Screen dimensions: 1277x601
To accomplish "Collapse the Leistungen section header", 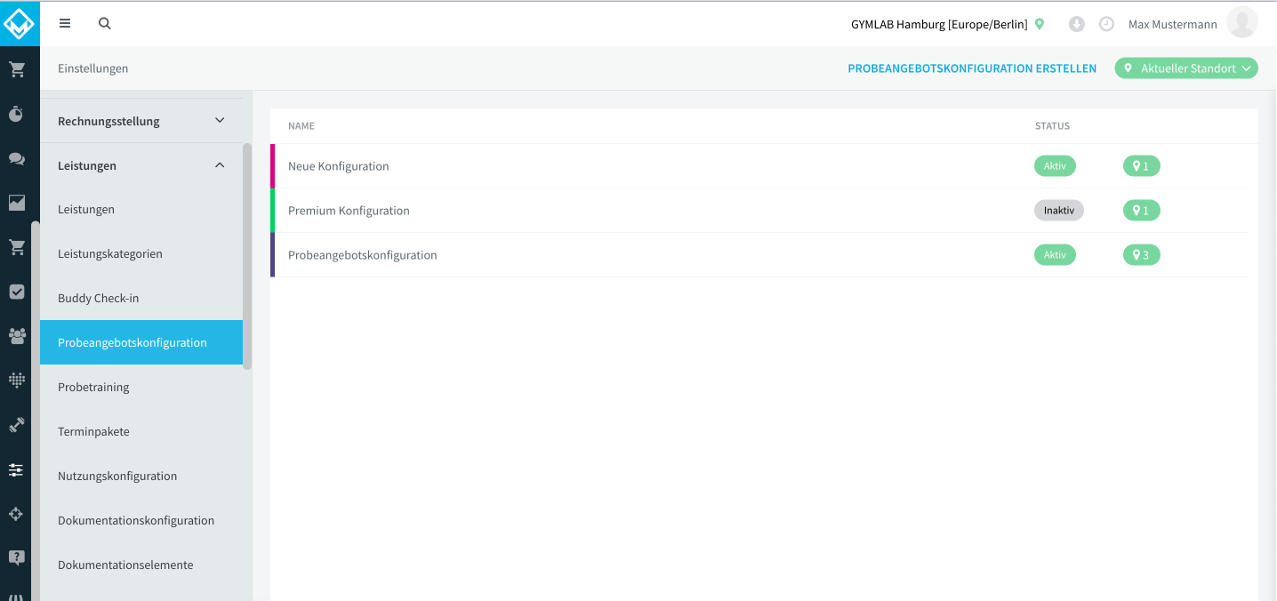I will [141, 165].
